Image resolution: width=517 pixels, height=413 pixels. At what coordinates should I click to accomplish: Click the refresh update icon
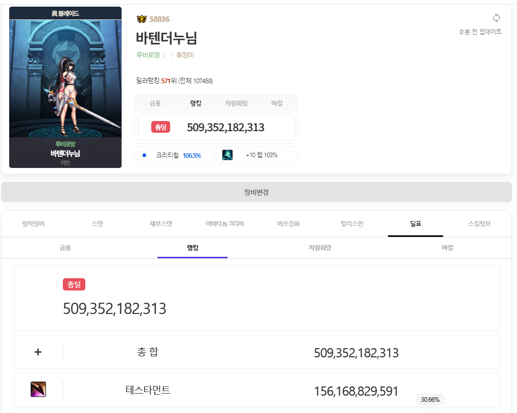click(x=496, y=18)
